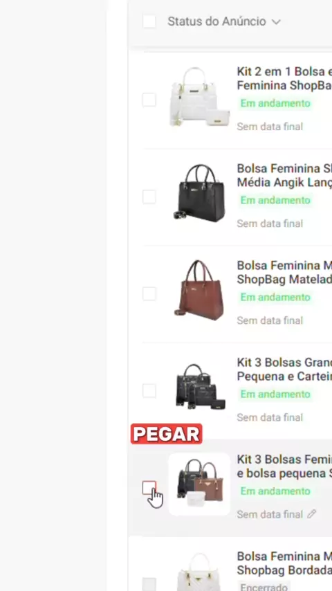Open the Status do Anúncio dropdown chevron
This screenshot has height=591, width=332.
276,22
